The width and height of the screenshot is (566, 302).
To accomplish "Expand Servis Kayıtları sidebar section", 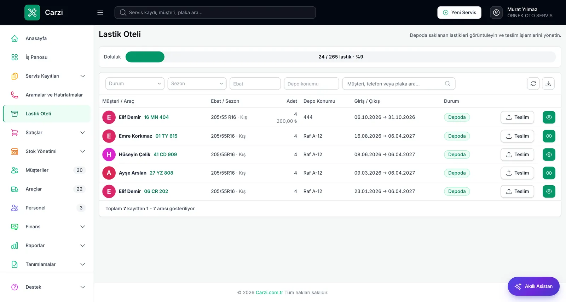I will coord(47,76).
